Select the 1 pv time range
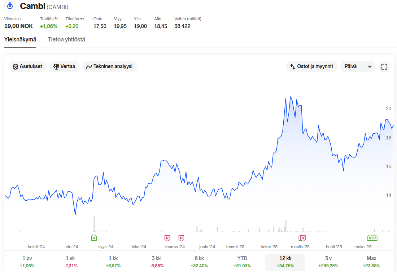 coord(26,262)
